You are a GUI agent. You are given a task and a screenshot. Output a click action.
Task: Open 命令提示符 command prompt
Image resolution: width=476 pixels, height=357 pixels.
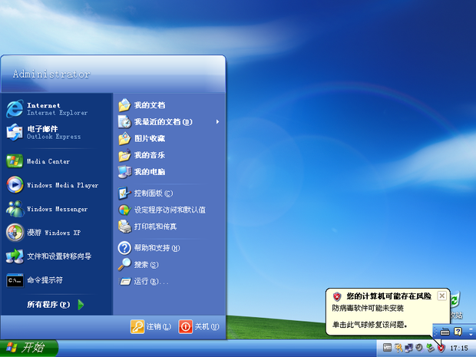[x=57, y=280]
